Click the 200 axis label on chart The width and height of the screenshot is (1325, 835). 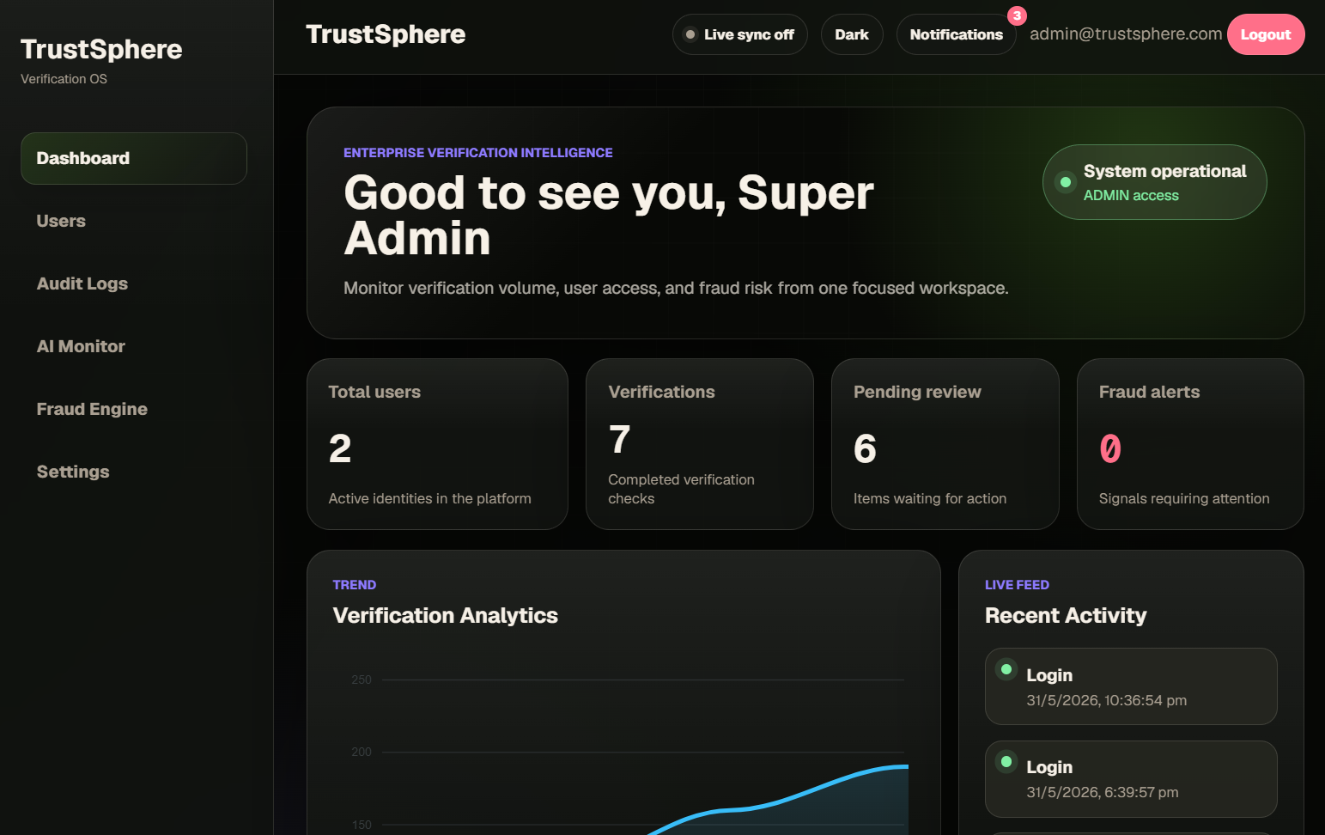(x=362, y=752)
